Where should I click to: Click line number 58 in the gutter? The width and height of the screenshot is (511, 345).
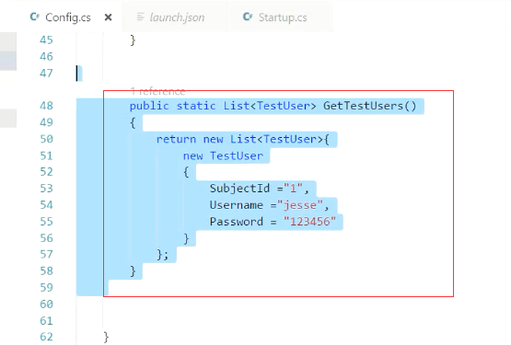[46, 270]
